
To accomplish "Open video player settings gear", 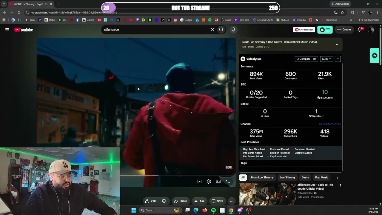I will [209, 182].
